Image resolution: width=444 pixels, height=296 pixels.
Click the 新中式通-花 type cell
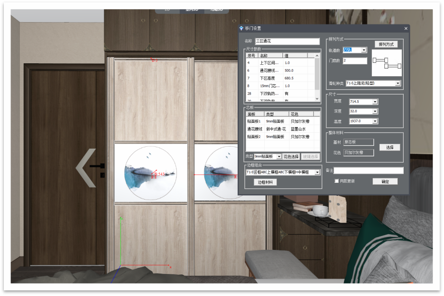(276, 129)
